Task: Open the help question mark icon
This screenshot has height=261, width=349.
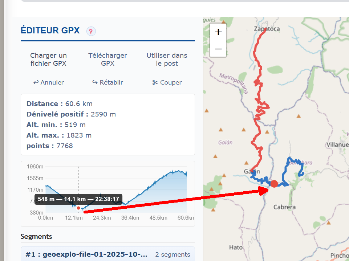Action: click(91, 31)
